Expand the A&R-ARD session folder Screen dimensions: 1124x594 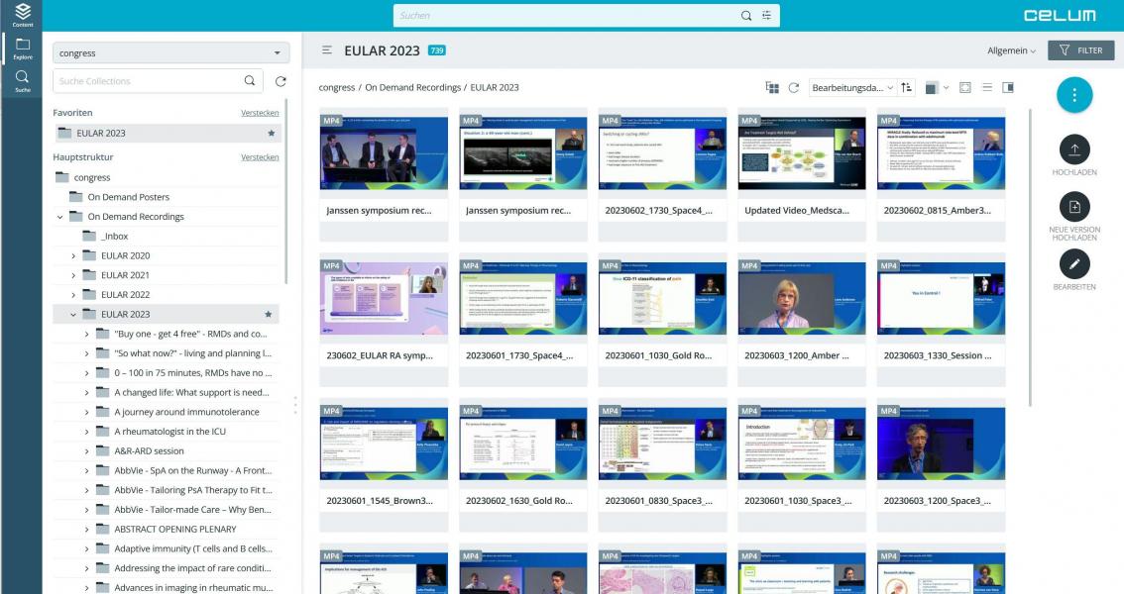coord(87,450)
